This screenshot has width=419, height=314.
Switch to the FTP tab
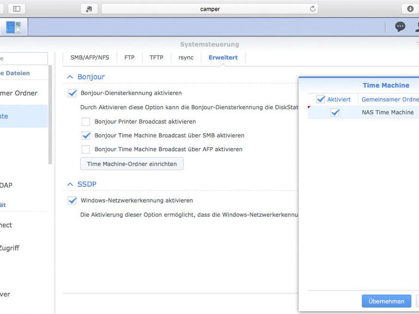130,58
